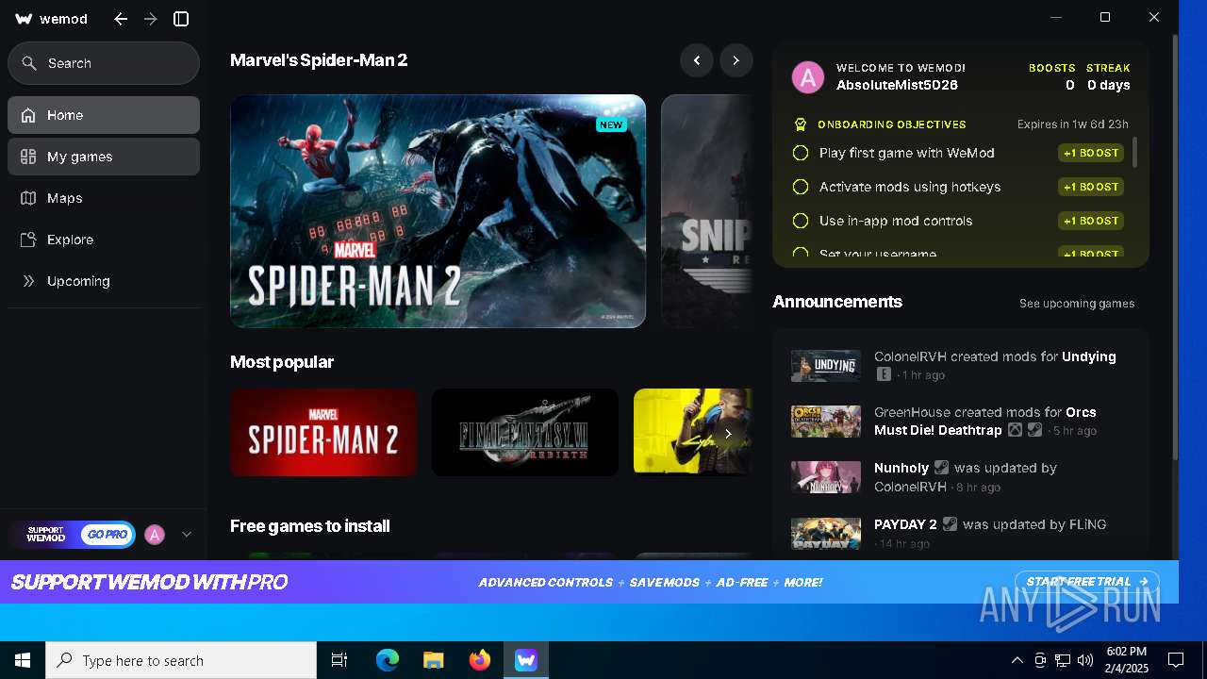Click the Start Free Trial button
Screen dimensions: 1207x679
tap(1086, 582)
